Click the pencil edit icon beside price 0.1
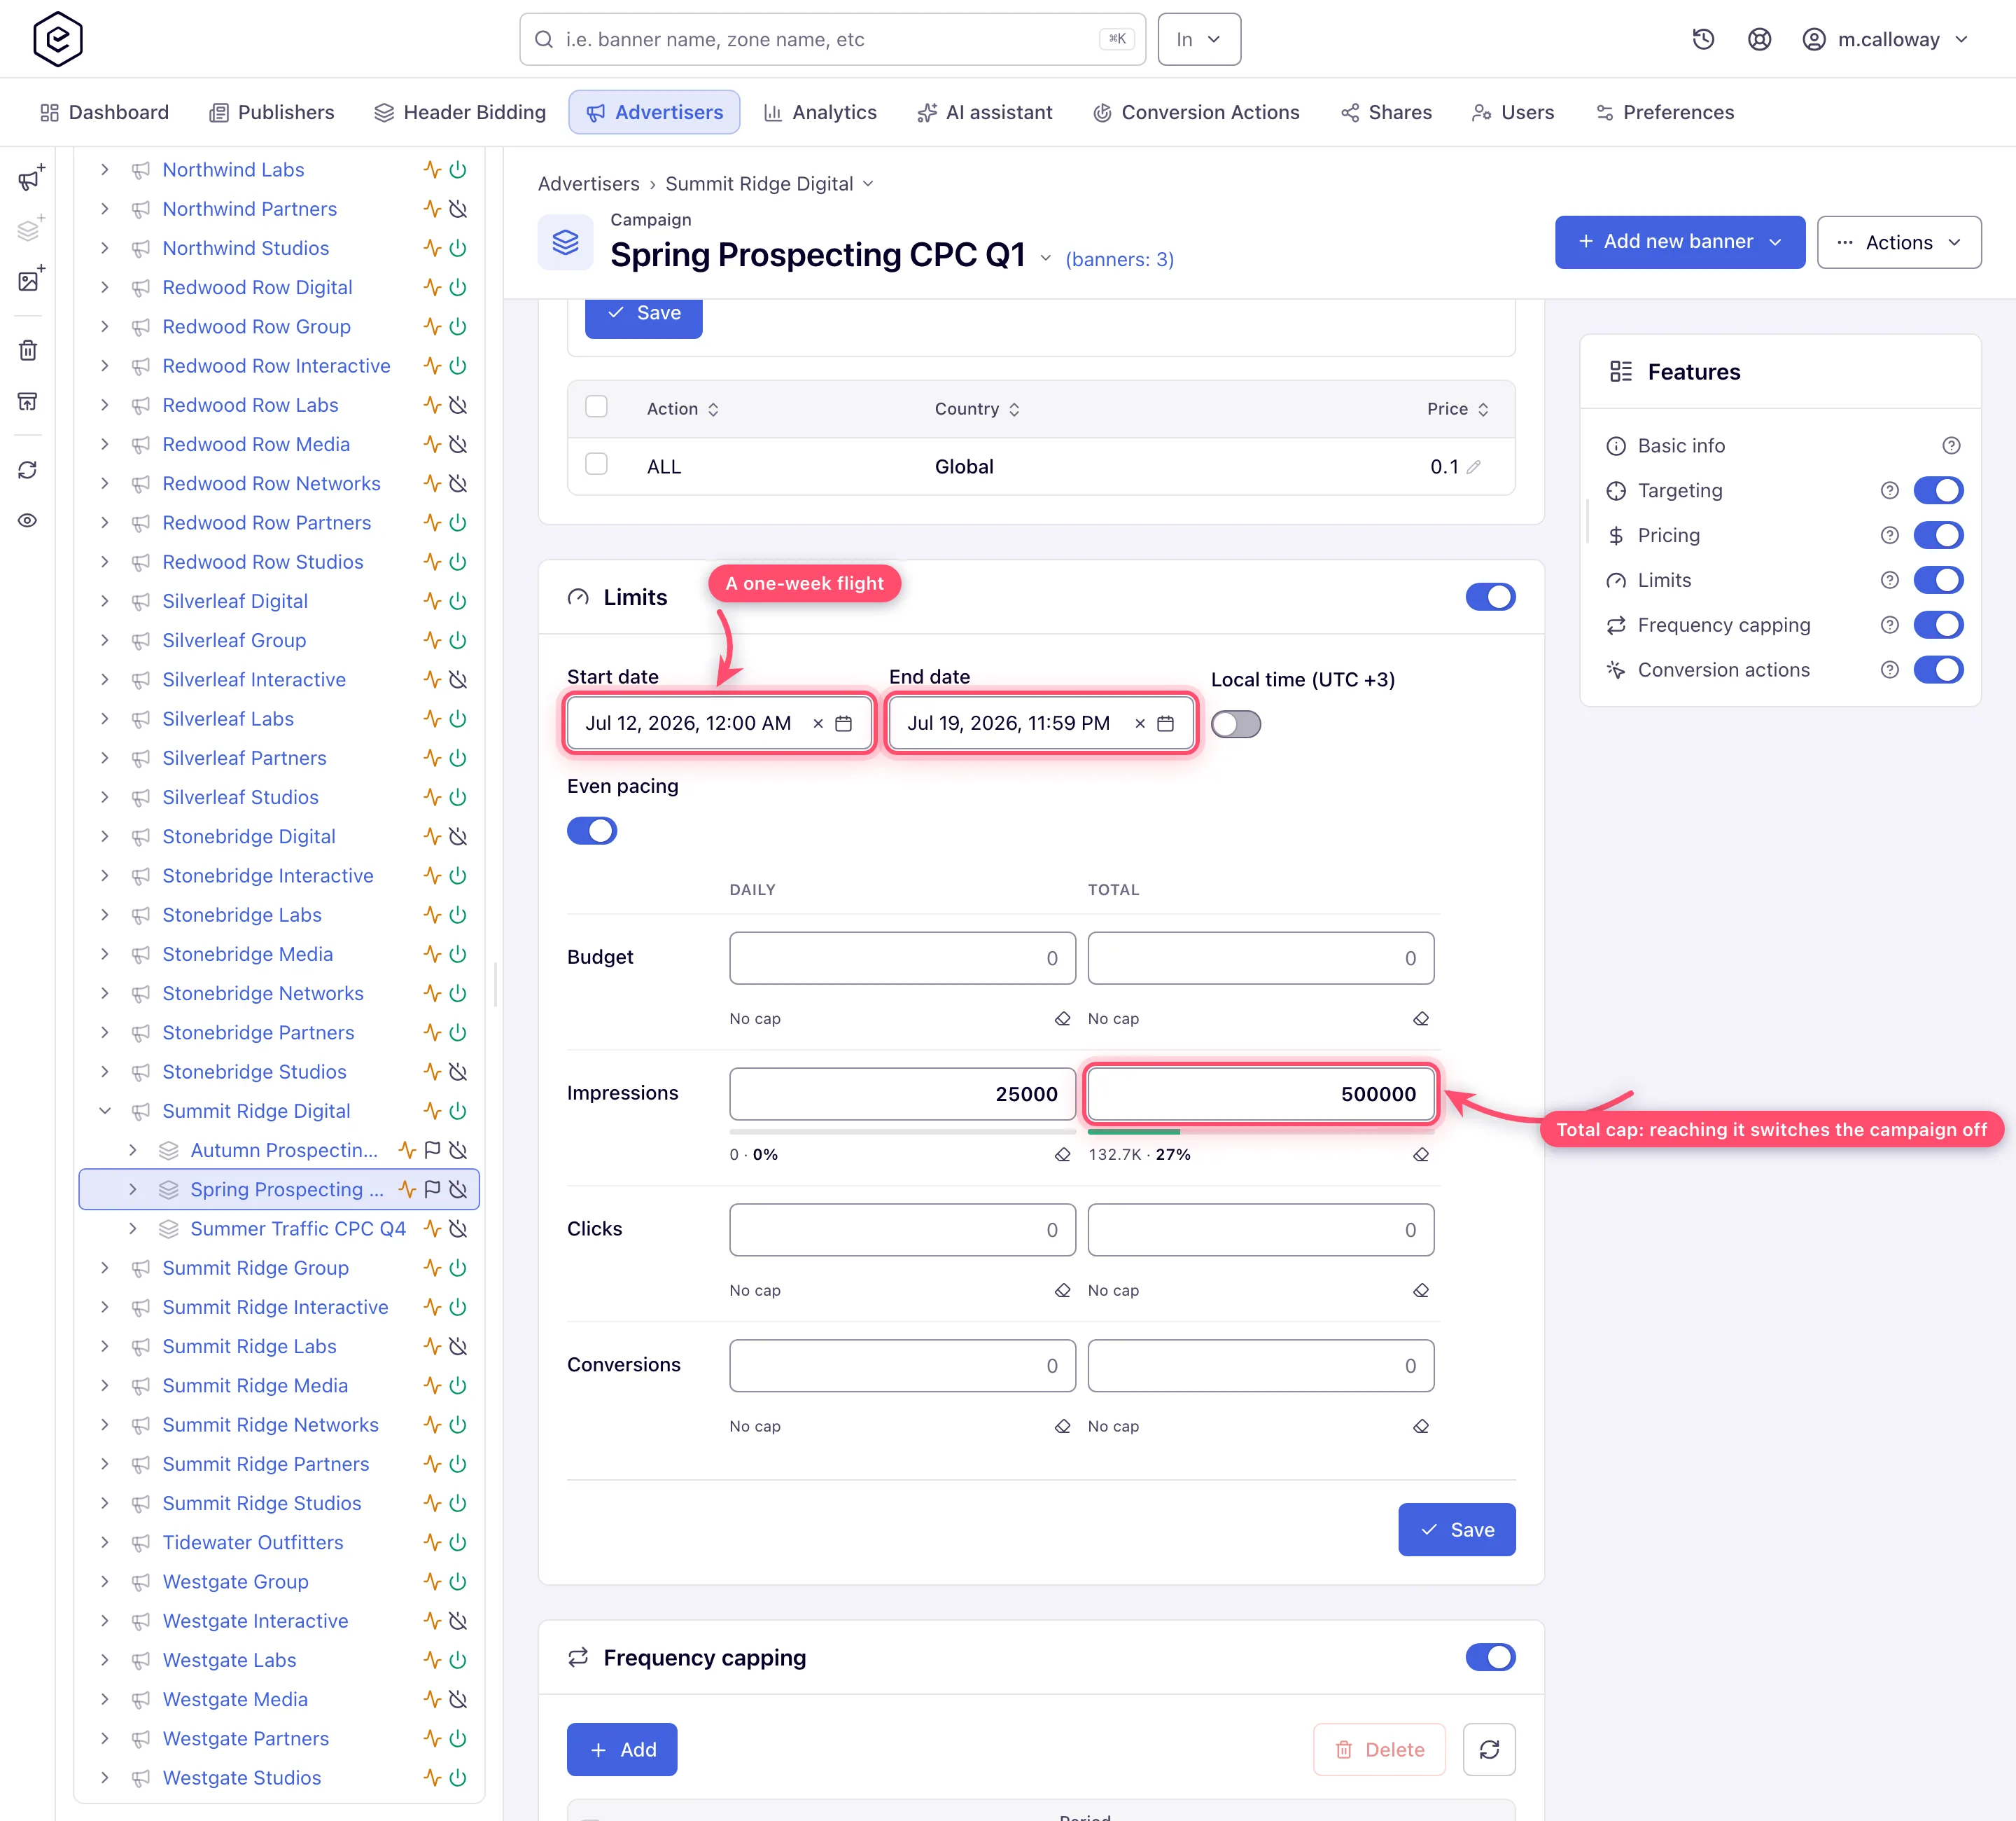Screen dimensions: 2016x1821 click(1473, 467)
